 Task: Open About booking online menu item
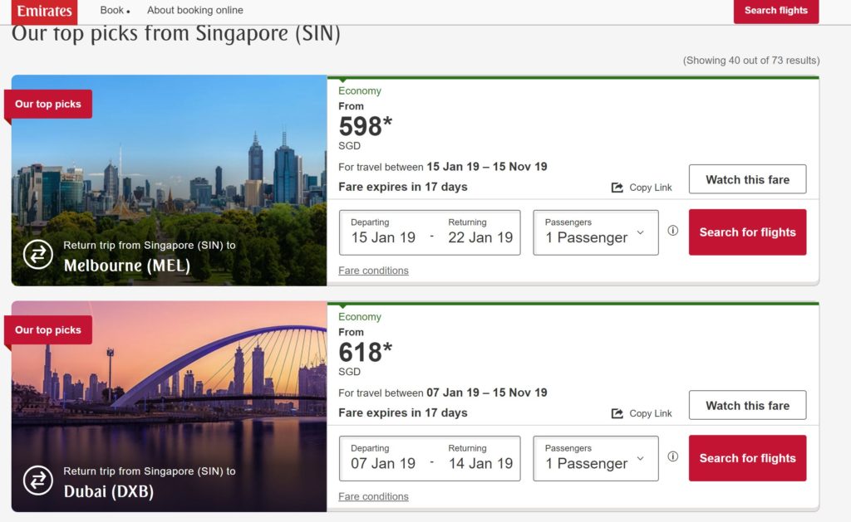[195, 11]
